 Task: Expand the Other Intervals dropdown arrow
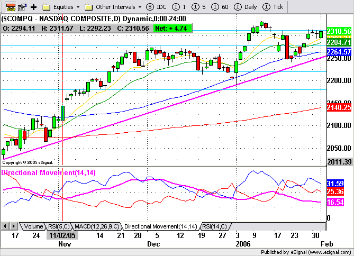140,7
